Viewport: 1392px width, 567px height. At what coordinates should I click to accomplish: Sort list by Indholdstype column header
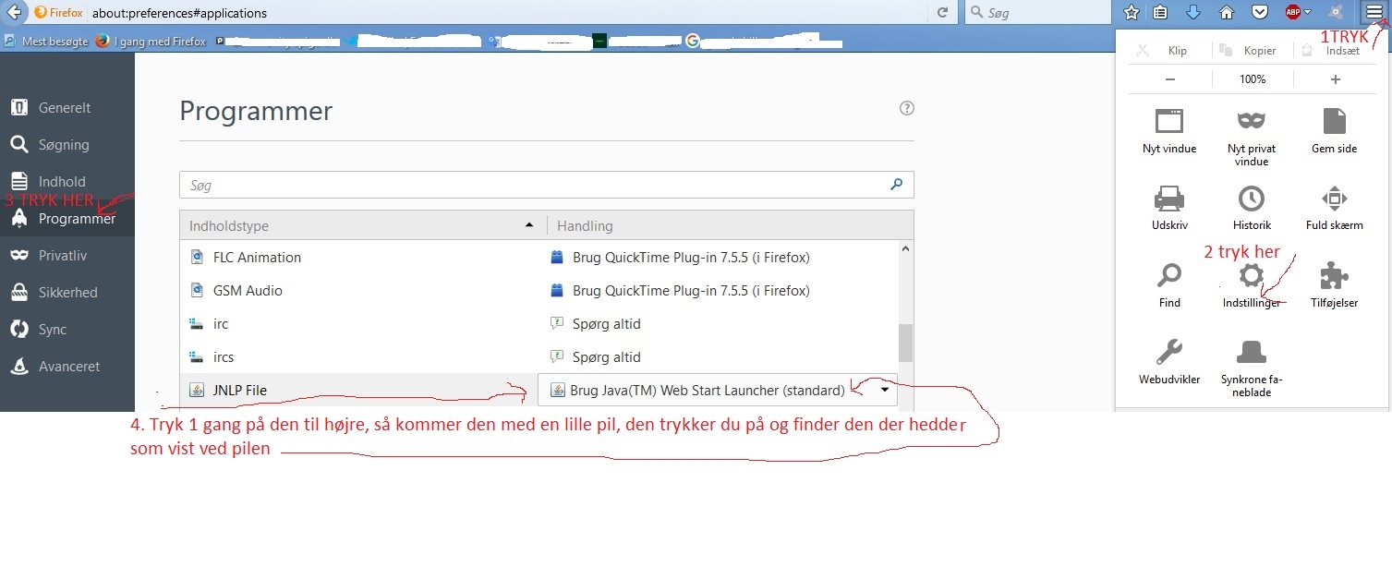coord(360,225)
